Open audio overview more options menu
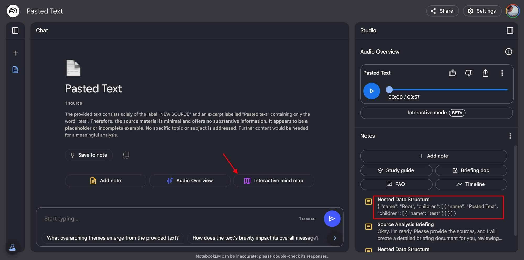 pos(502,73)
